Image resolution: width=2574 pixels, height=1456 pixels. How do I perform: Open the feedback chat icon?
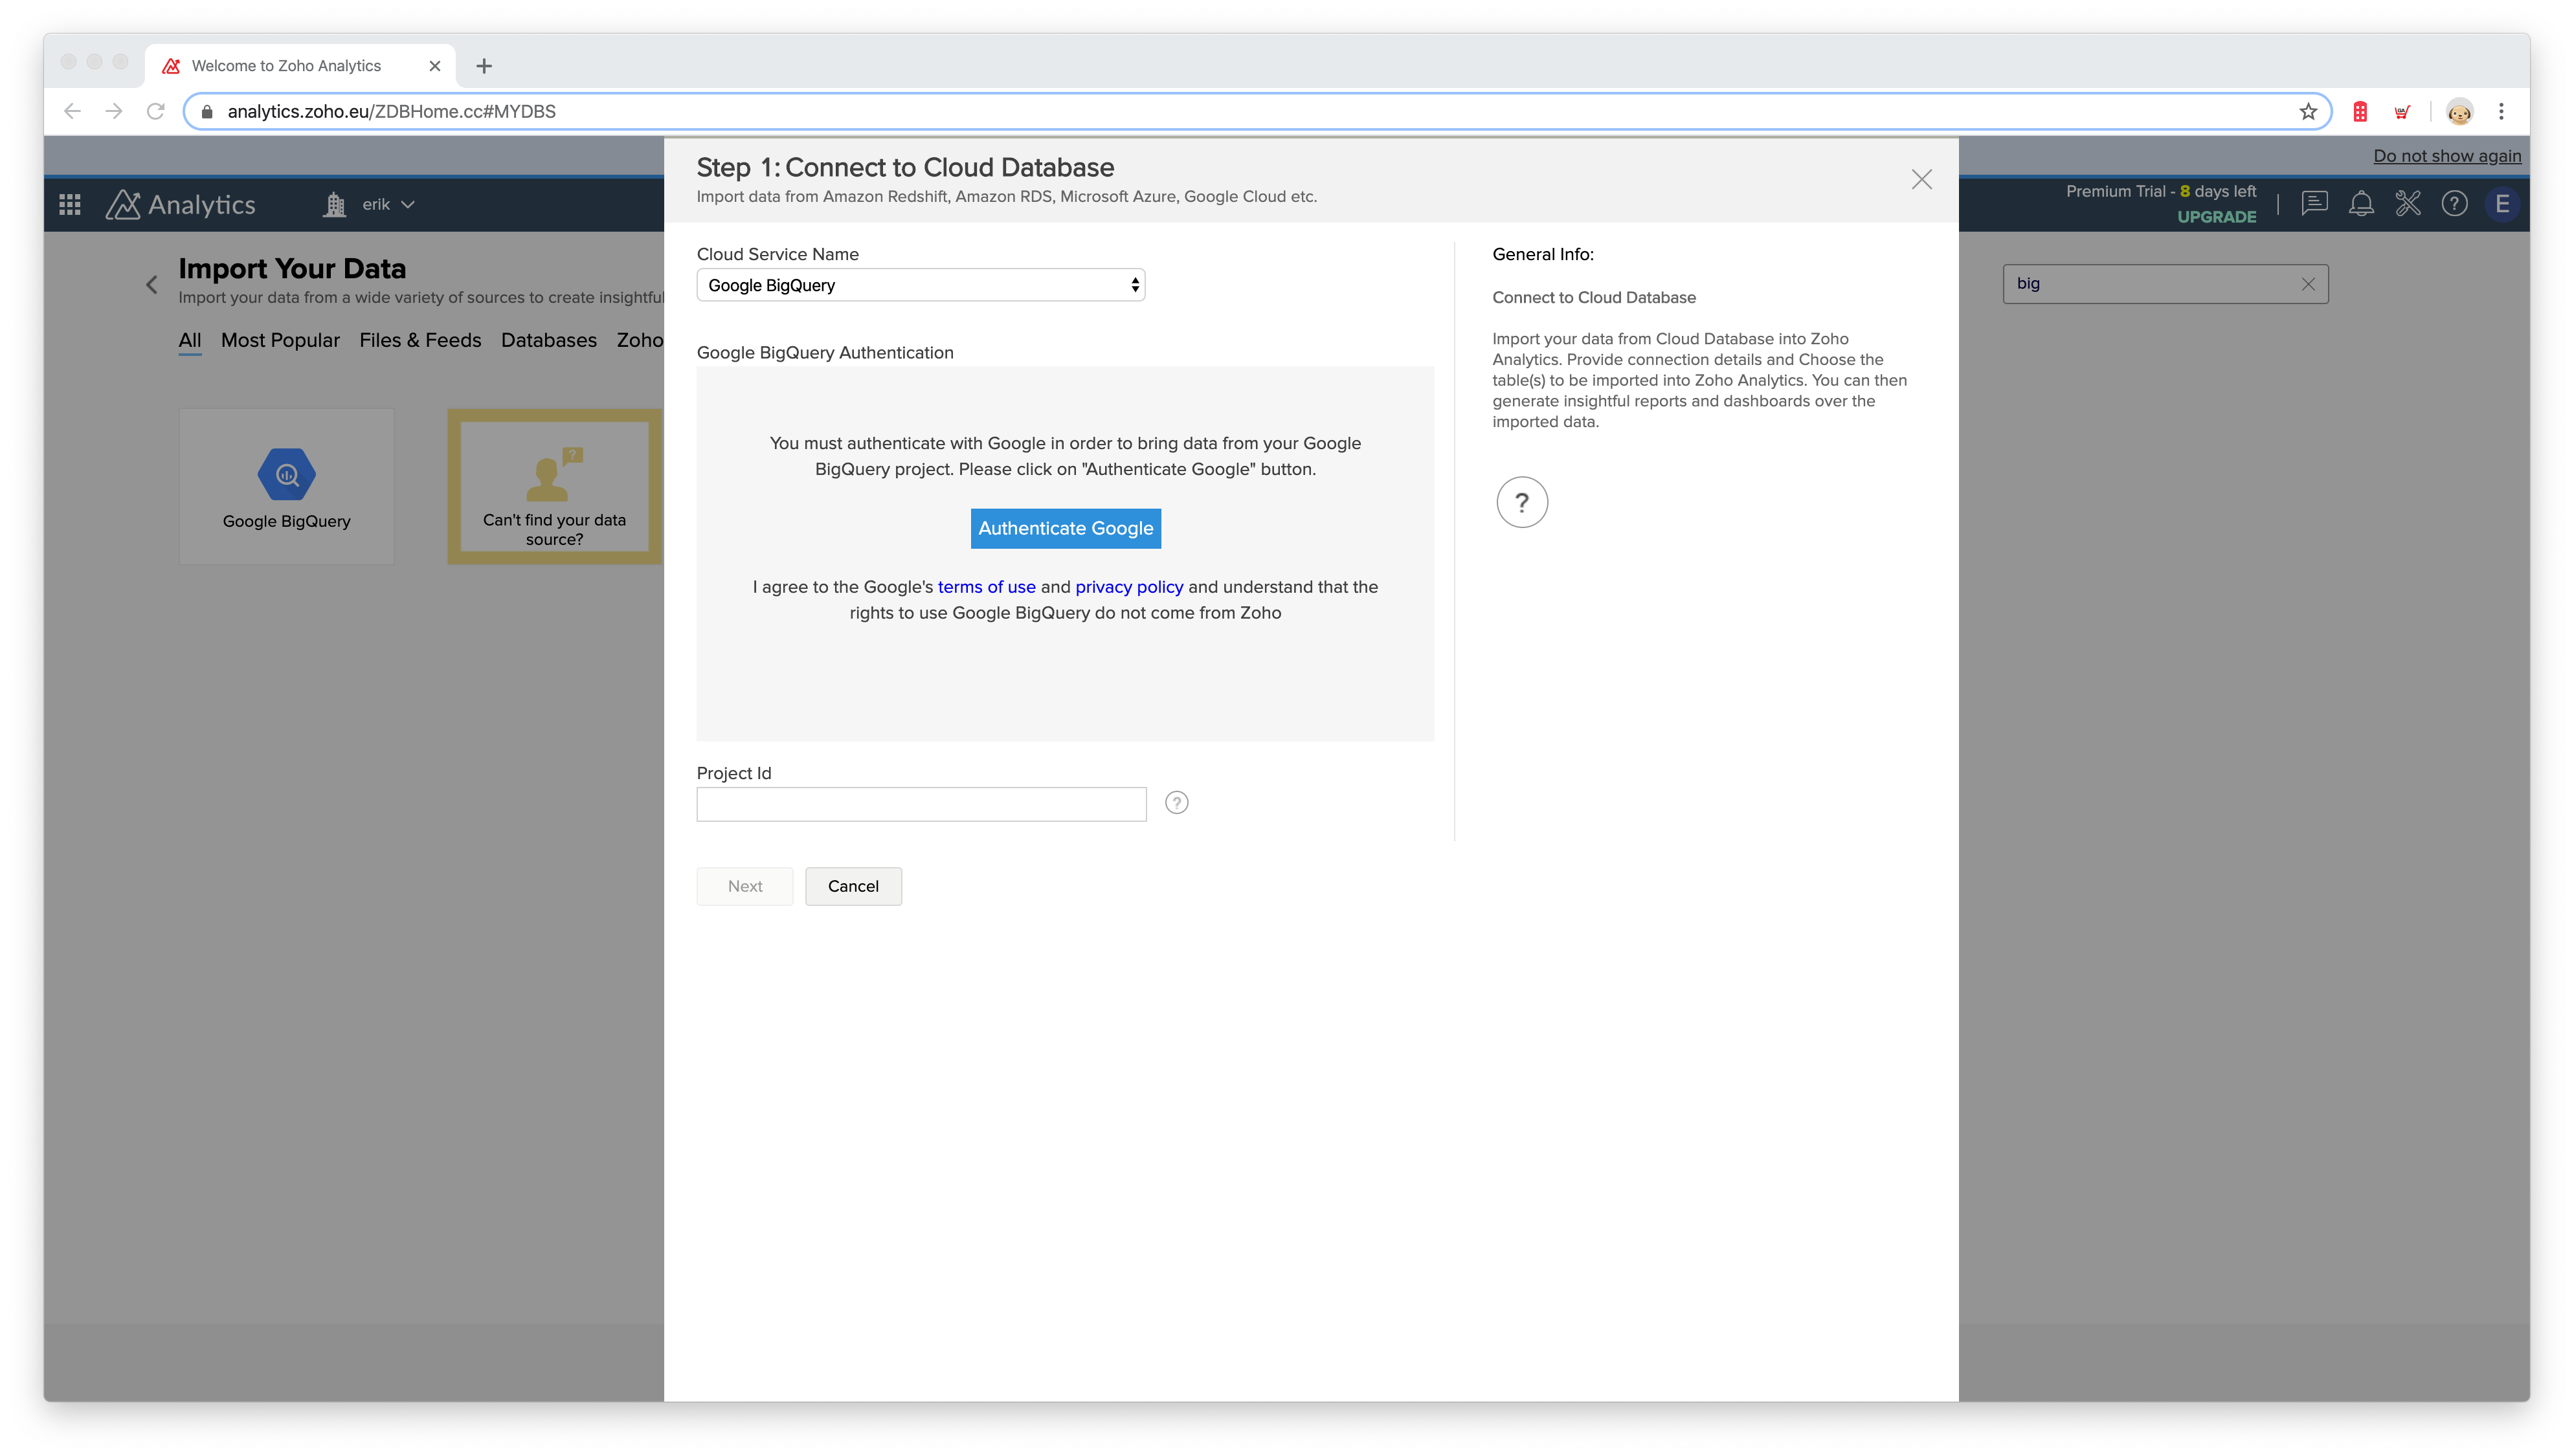pos(2314,204)
